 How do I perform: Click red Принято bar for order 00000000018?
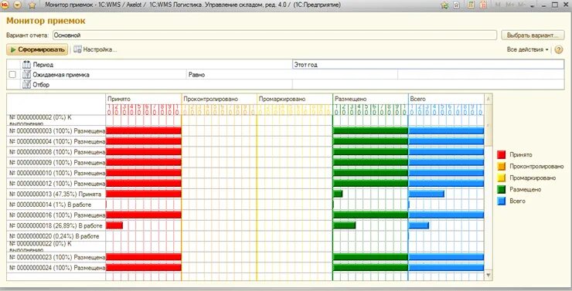point(114,225)
